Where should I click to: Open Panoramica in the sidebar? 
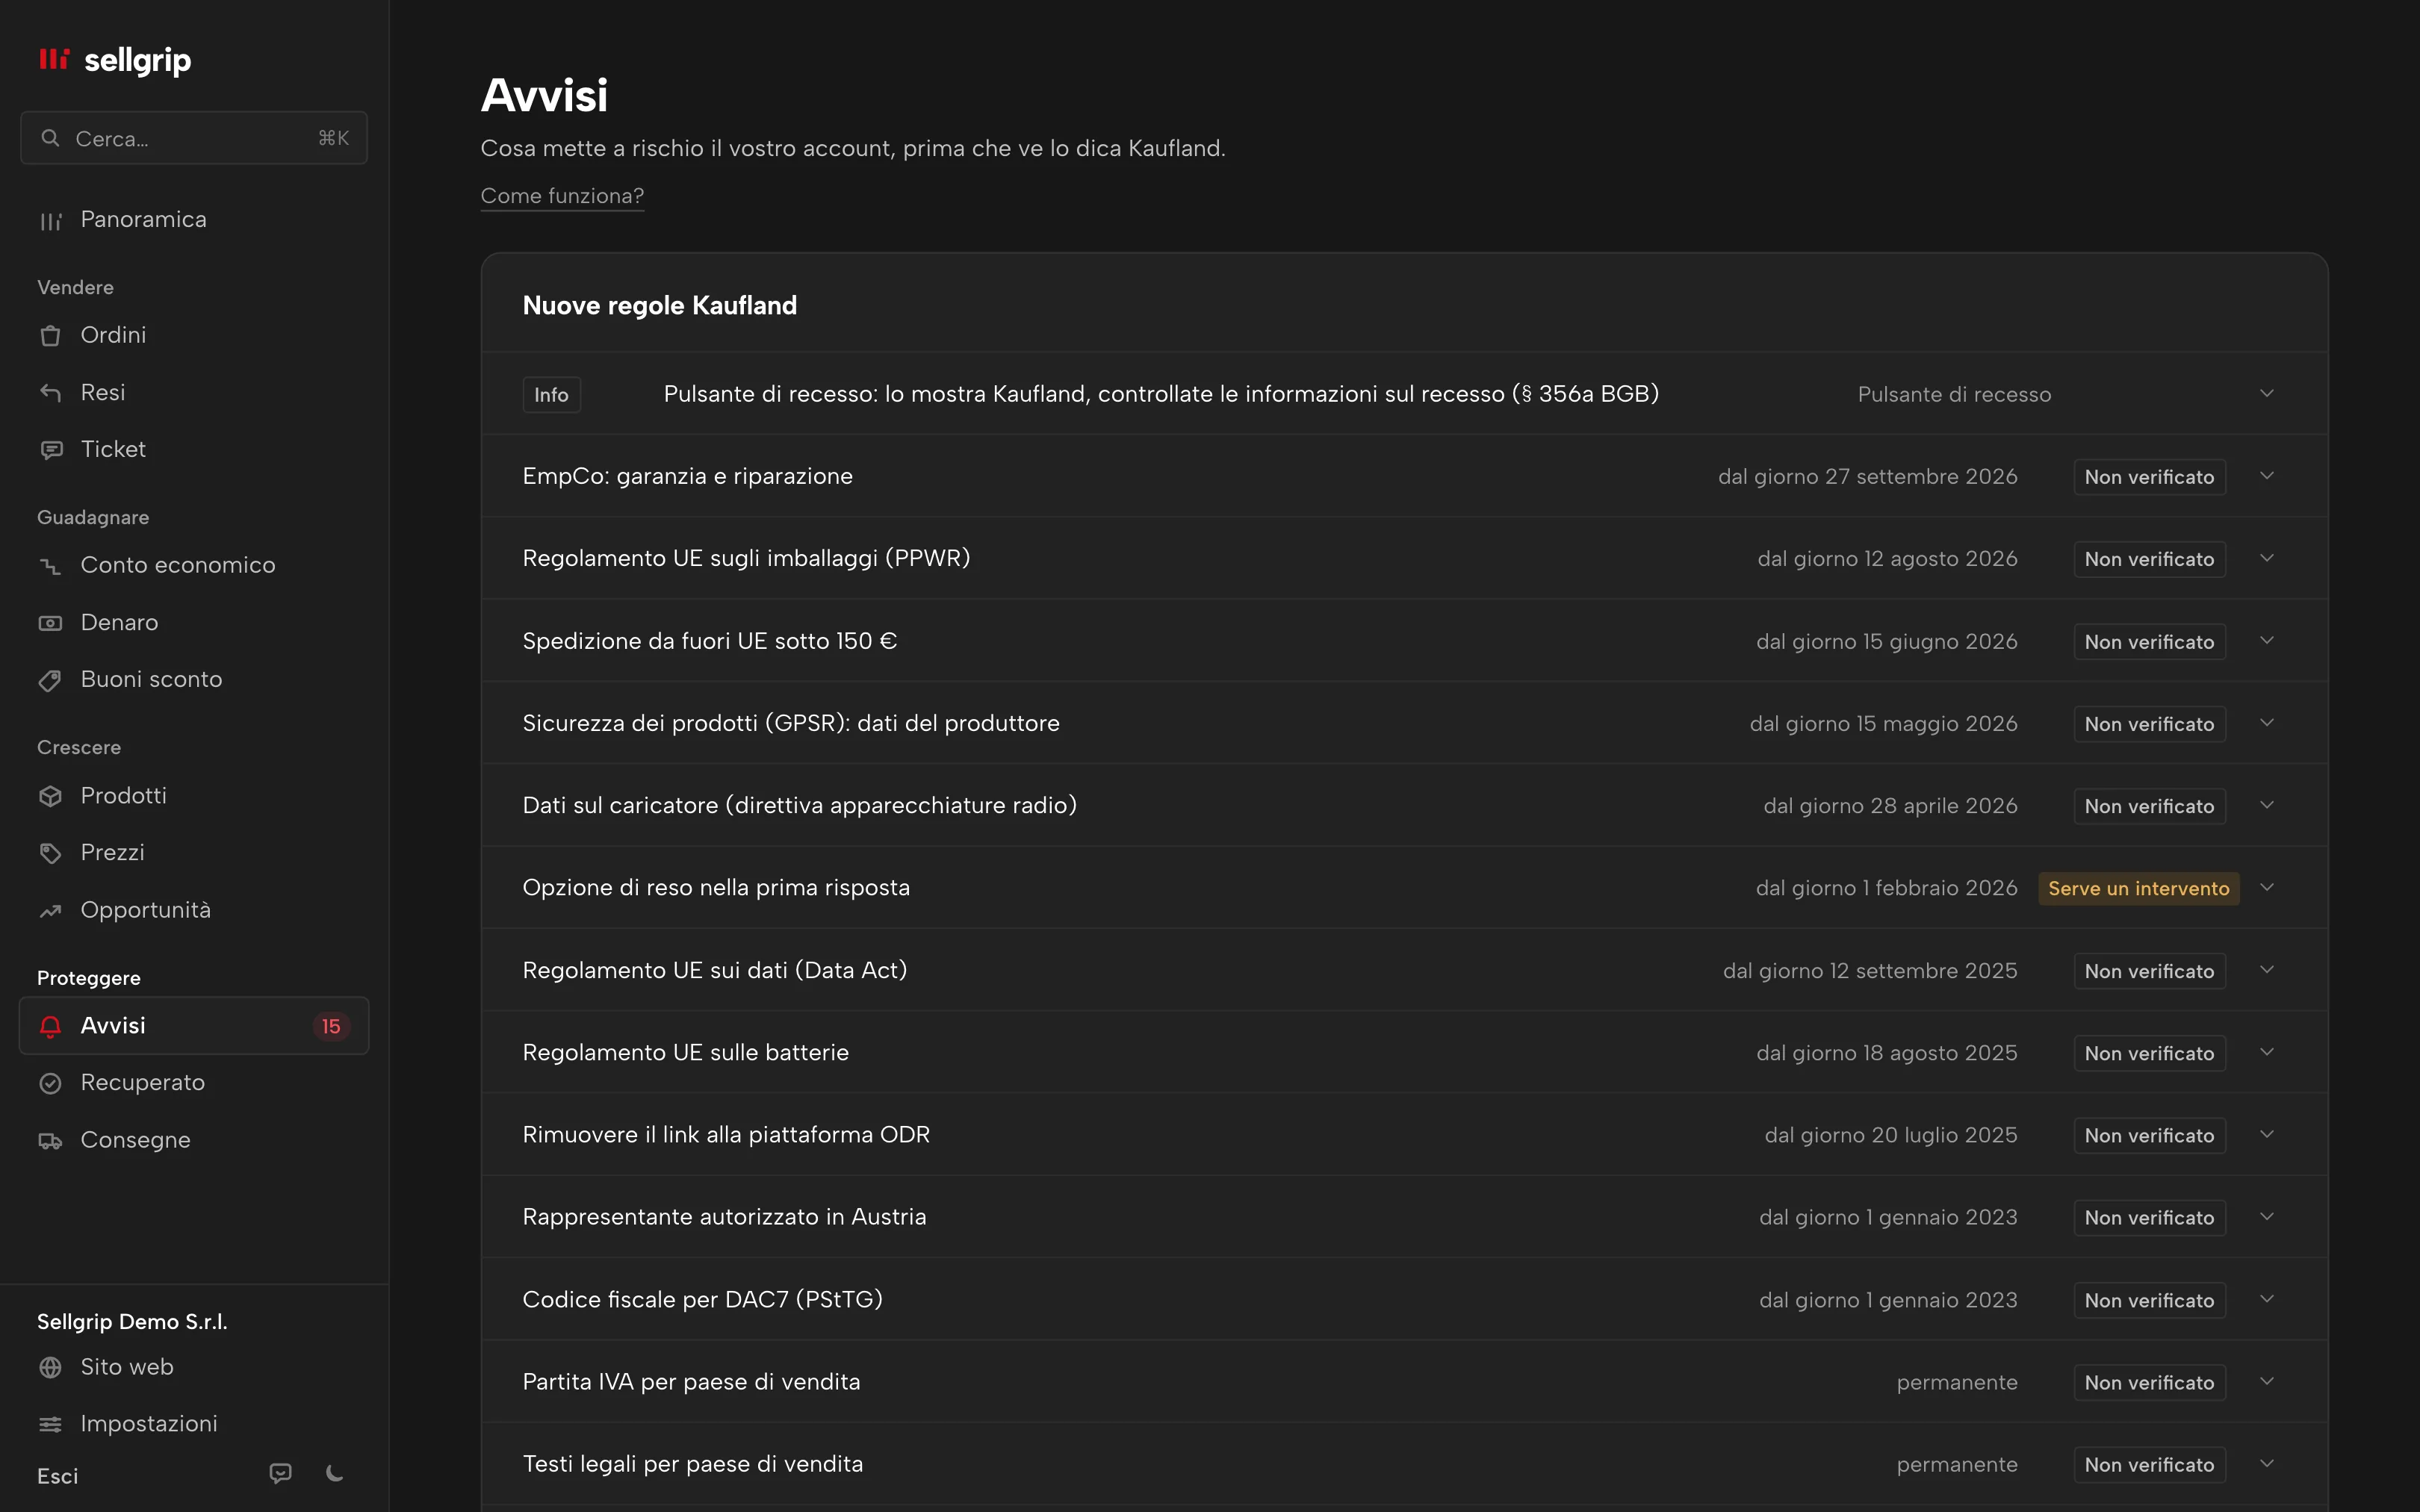(194, 220)
